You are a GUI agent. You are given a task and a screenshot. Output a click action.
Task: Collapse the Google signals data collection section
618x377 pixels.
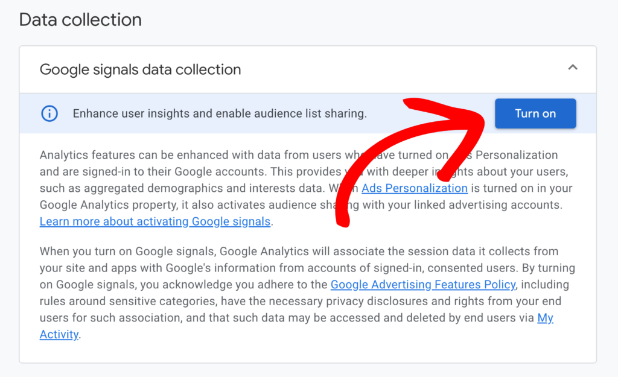click(573, 68)
